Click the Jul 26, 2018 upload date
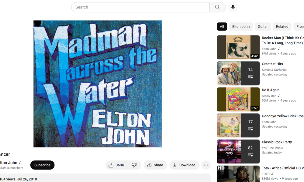The height and width of the screenshot is (182, 304). (27, 179)
